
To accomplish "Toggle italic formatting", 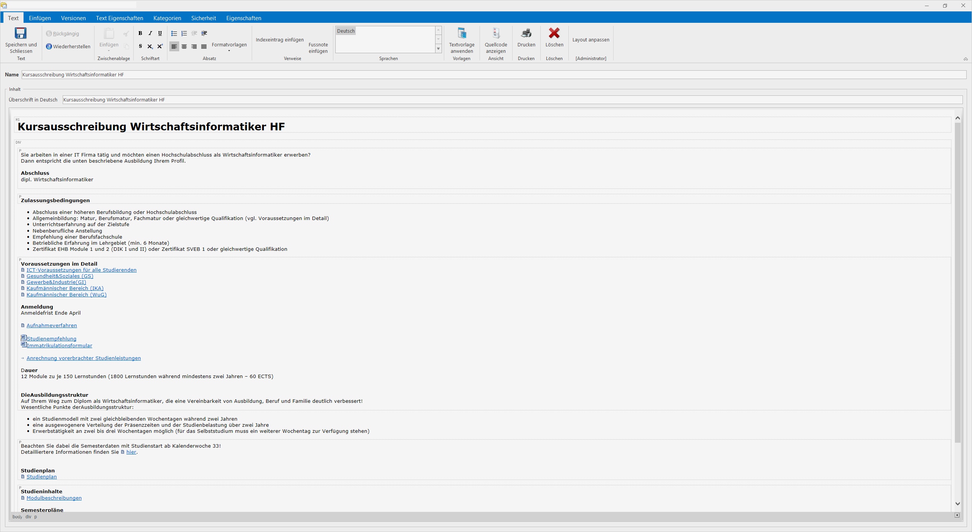I will point(150,33).
